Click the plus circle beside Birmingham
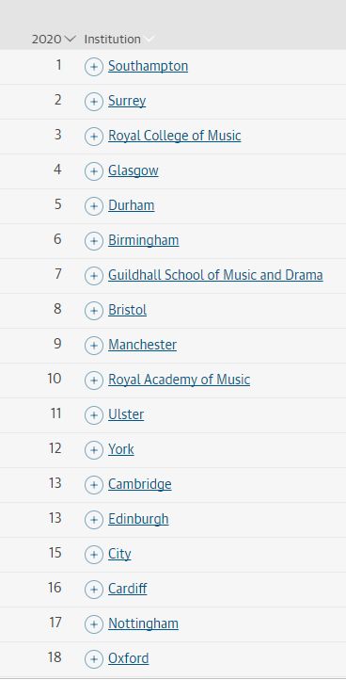 (93, 241)
